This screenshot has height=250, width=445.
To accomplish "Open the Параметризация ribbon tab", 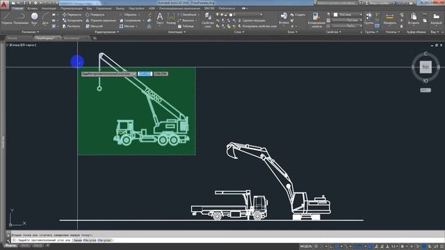I will [72, 8].
